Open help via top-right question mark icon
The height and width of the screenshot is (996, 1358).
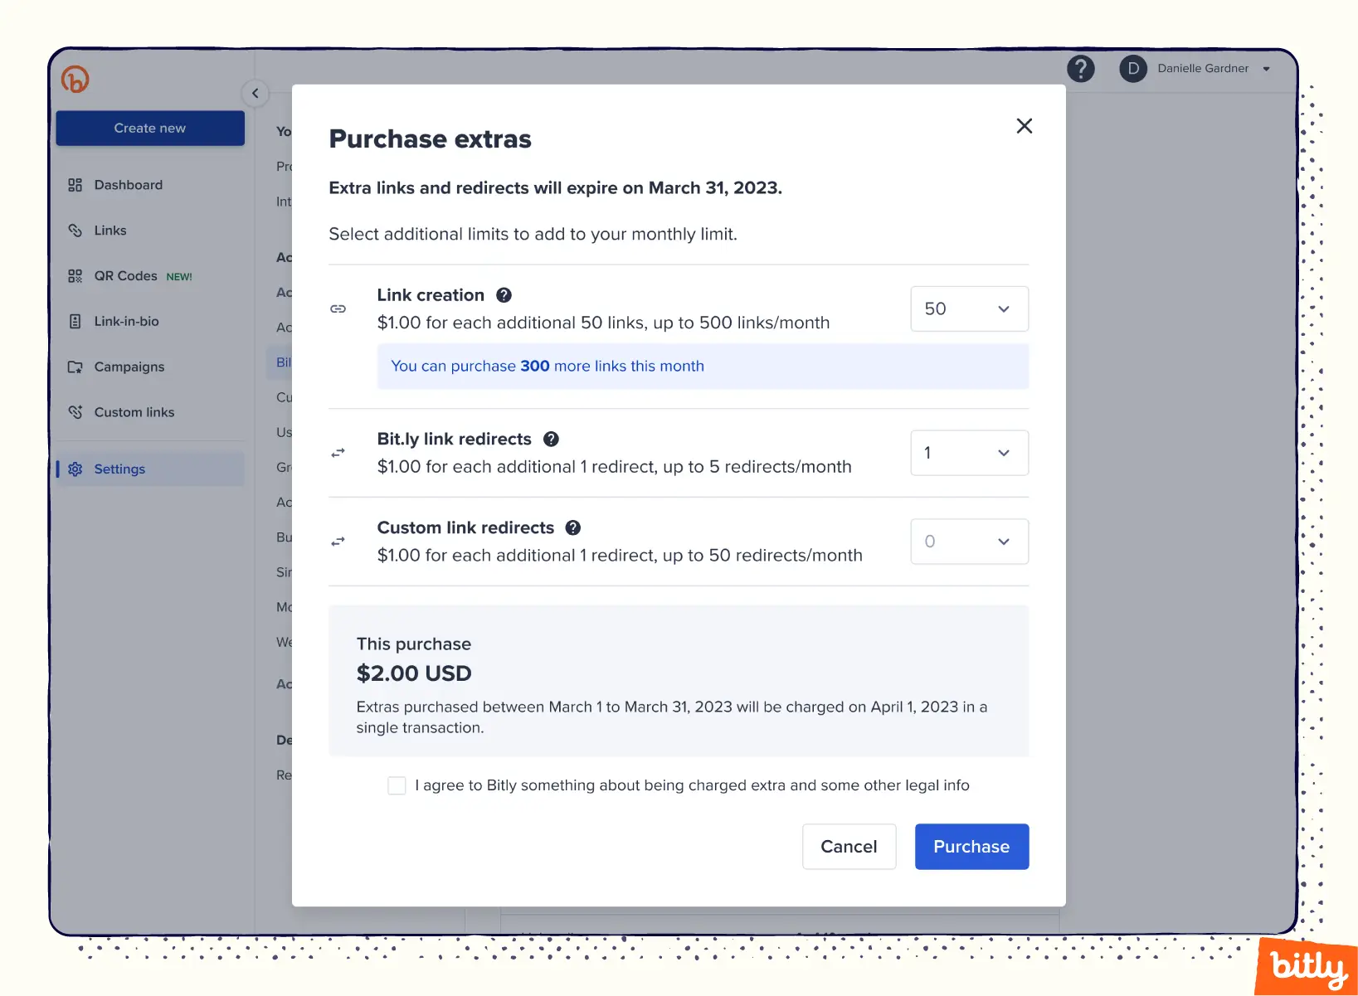point(1080,69)
